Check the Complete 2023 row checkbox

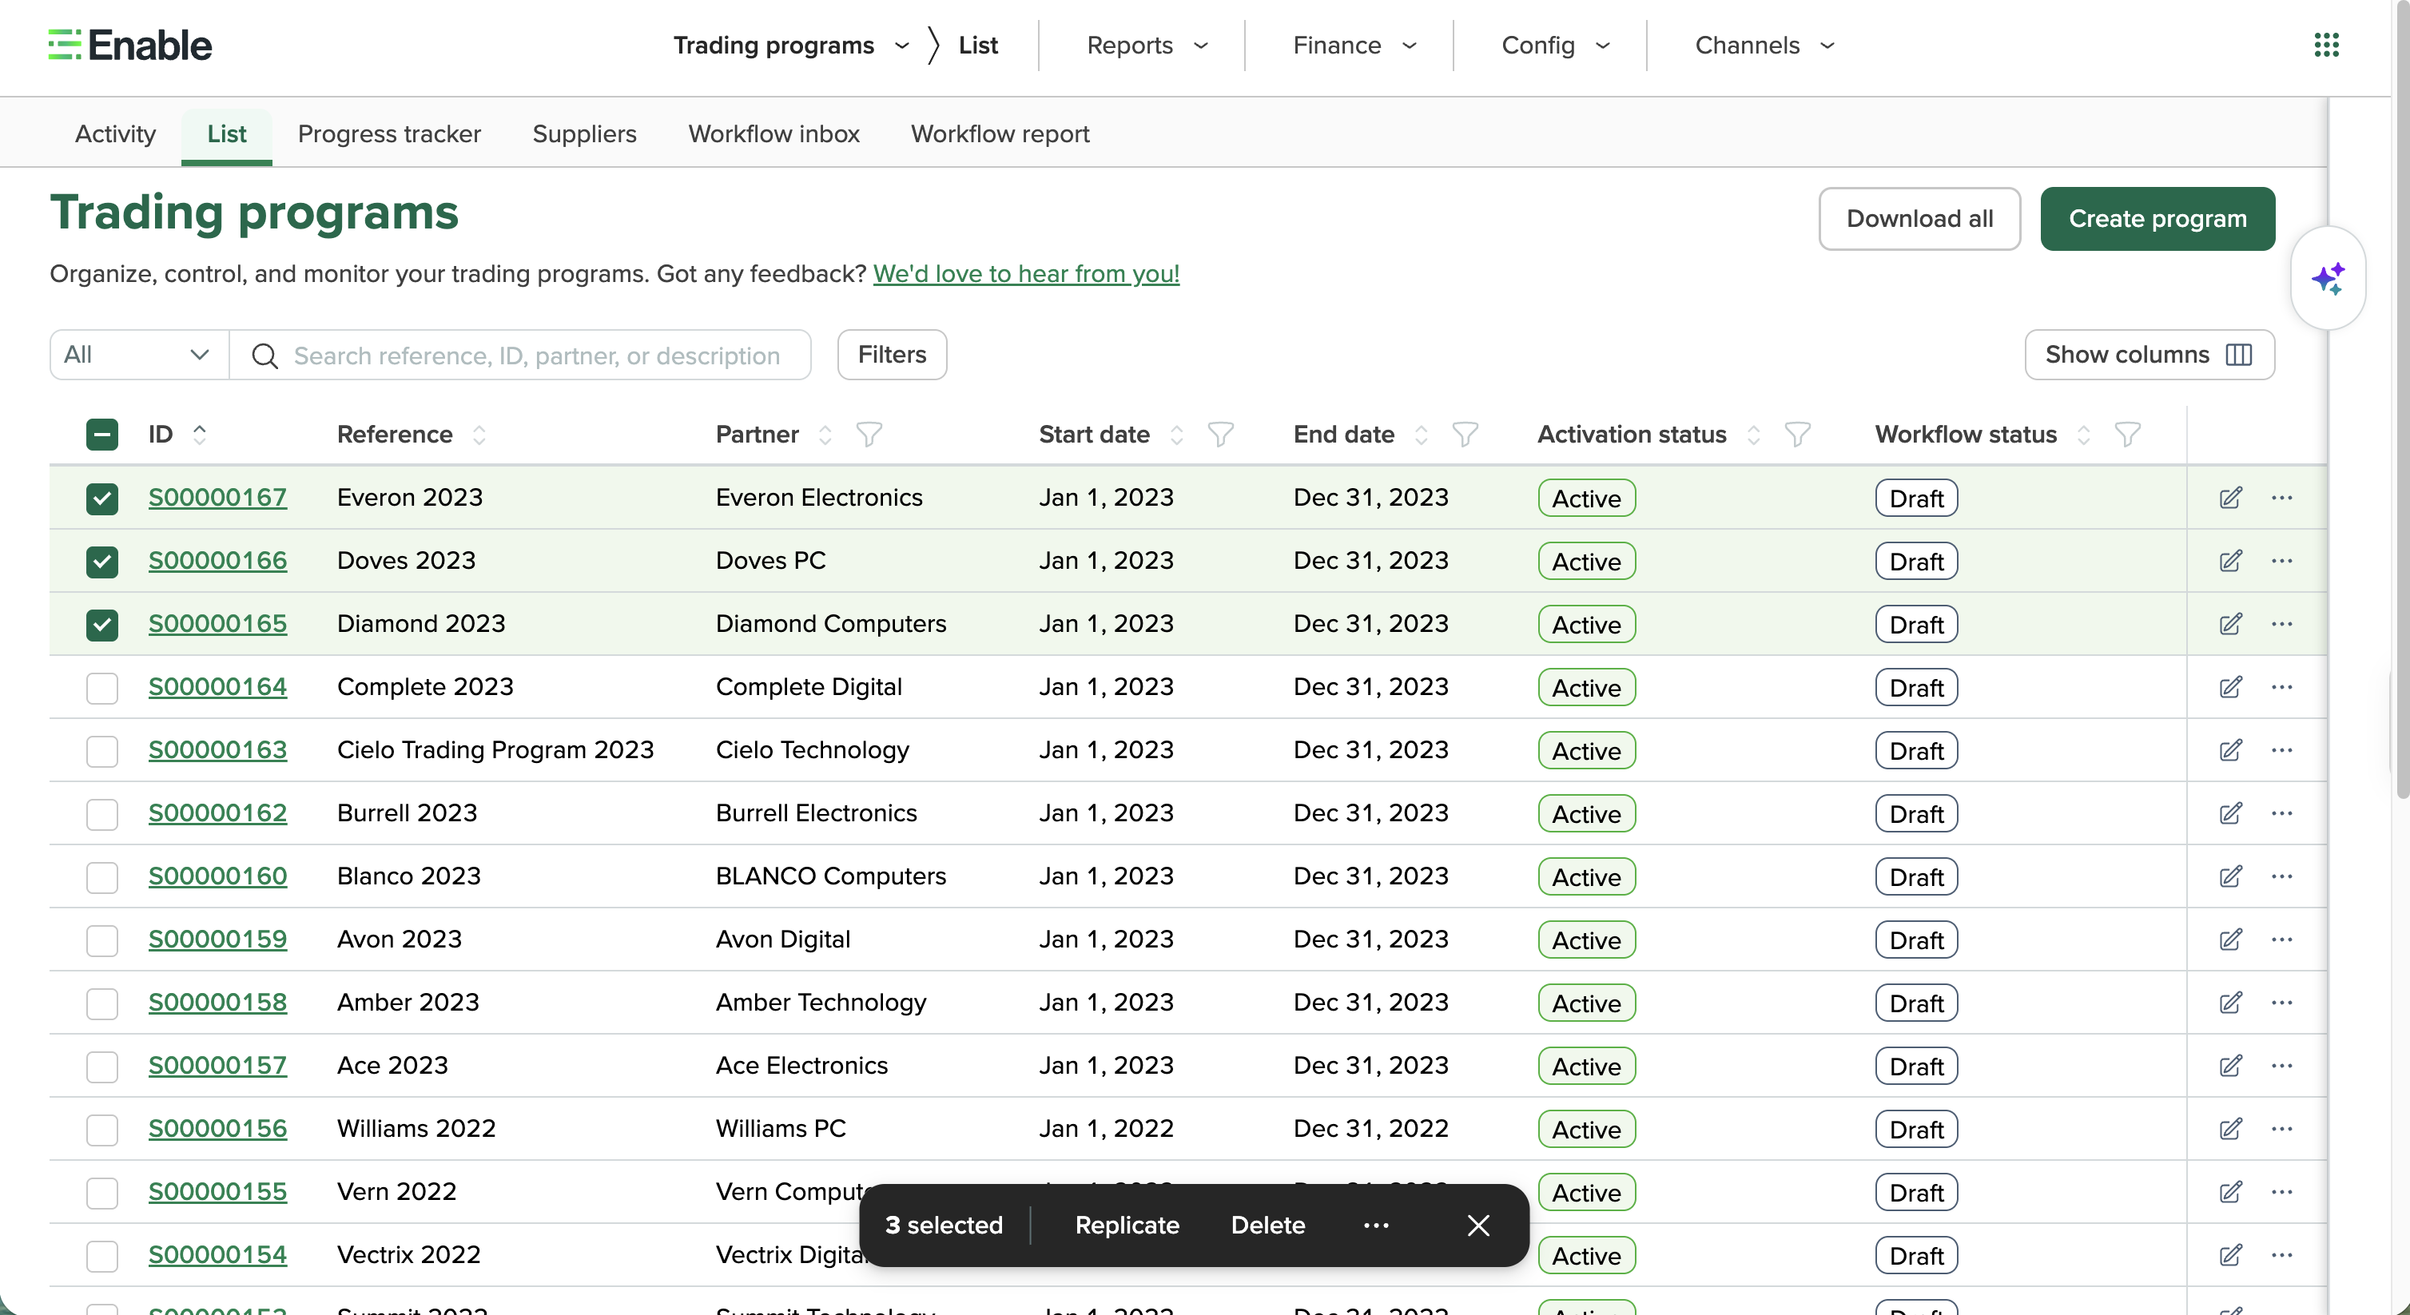(x=102, y=687)
